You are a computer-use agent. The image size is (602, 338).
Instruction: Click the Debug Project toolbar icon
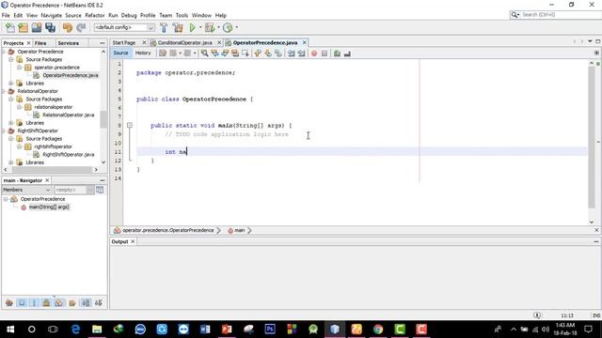pyautogui.click(x=210, y=27)
